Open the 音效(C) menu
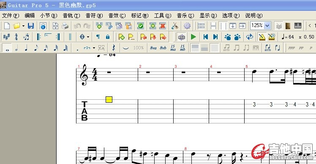 pos(117,16)
